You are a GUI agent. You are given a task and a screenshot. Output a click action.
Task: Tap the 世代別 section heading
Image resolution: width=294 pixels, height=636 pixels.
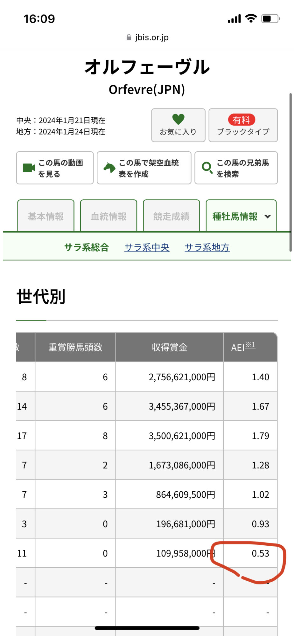[41, 297]
